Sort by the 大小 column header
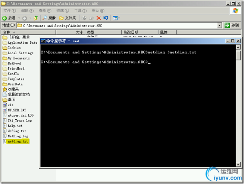Screen dimensions: 244x184 click(71, 32)
